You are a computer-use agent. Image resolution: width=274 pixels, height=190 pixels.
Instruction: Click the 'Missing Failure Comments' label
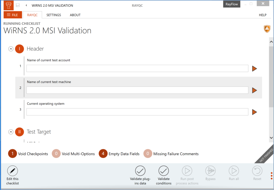(x=176, y=154)
